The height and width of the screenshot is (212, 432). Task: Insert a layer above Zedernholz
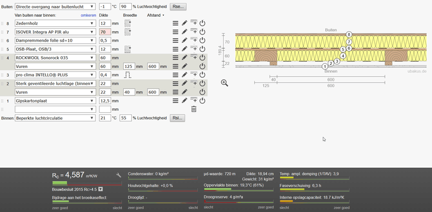[x=194, y=23]
